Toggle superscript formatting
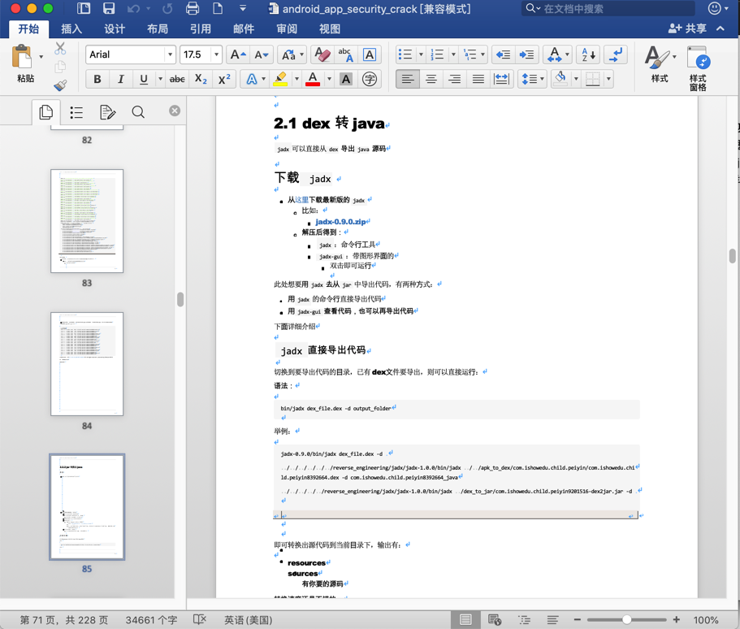The width and height of the screenshot is (740, 629). click(224, 79)
